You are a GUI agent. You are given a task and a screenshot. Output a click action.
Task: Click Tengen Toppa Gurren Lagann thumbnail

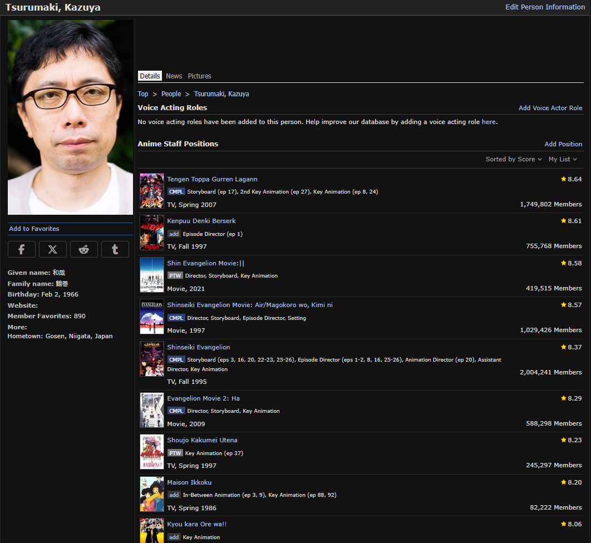coord(152,191)
